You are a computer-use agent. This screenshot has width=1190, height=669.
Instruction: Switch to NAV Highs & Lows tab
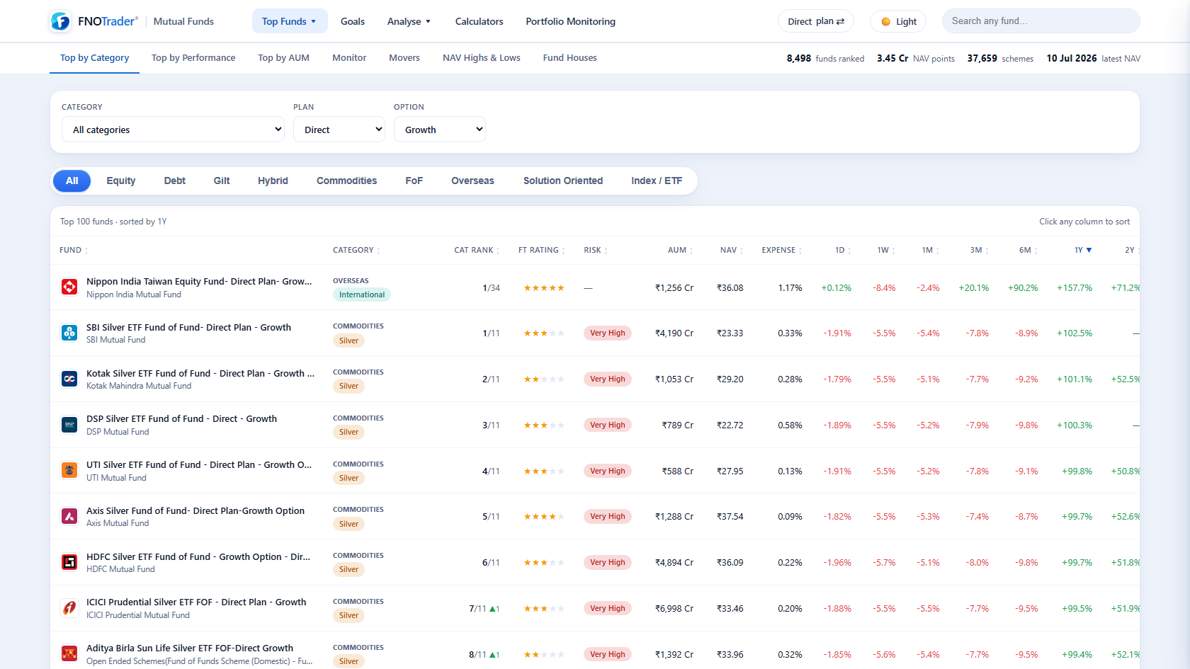[482, 58]
